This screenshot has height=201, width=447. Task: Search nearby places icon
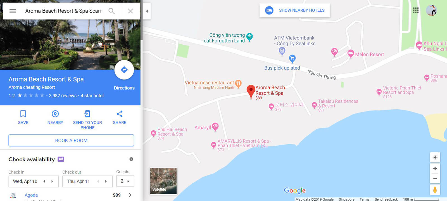pyautogui.click(x=55, y=114)
